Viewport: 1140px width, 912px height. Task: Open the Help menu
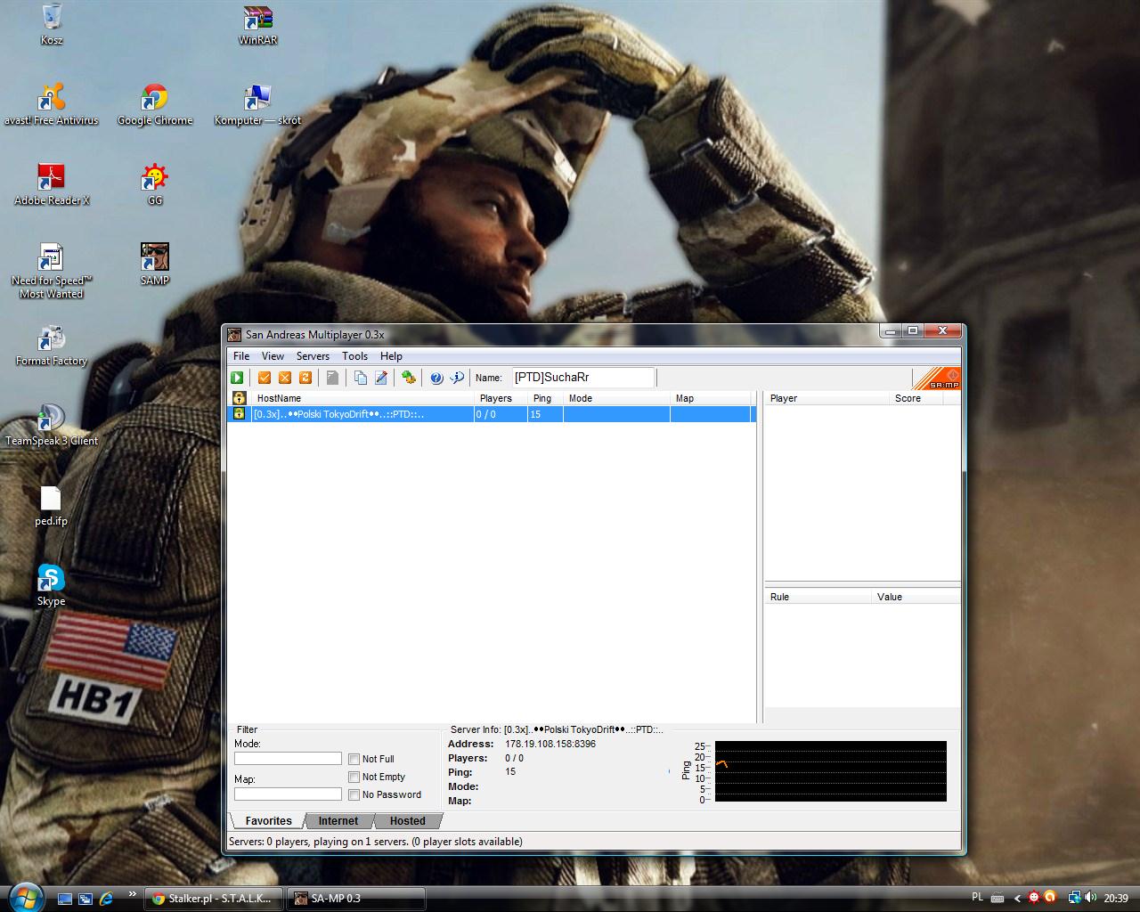(x=391, y=355)
